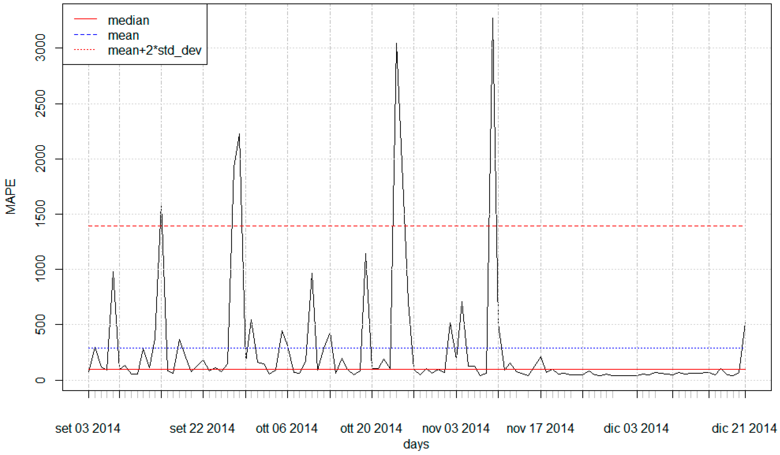This screenshot has height=455, width=780.
Task: Select the 'ott 20 2014' axis label
Action: (371, 428)
